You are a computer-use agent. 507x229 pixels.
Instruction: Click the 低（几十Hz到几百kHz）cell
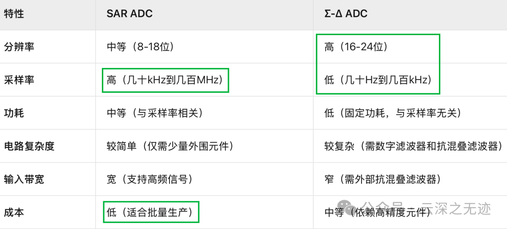(x=378, y=80)
